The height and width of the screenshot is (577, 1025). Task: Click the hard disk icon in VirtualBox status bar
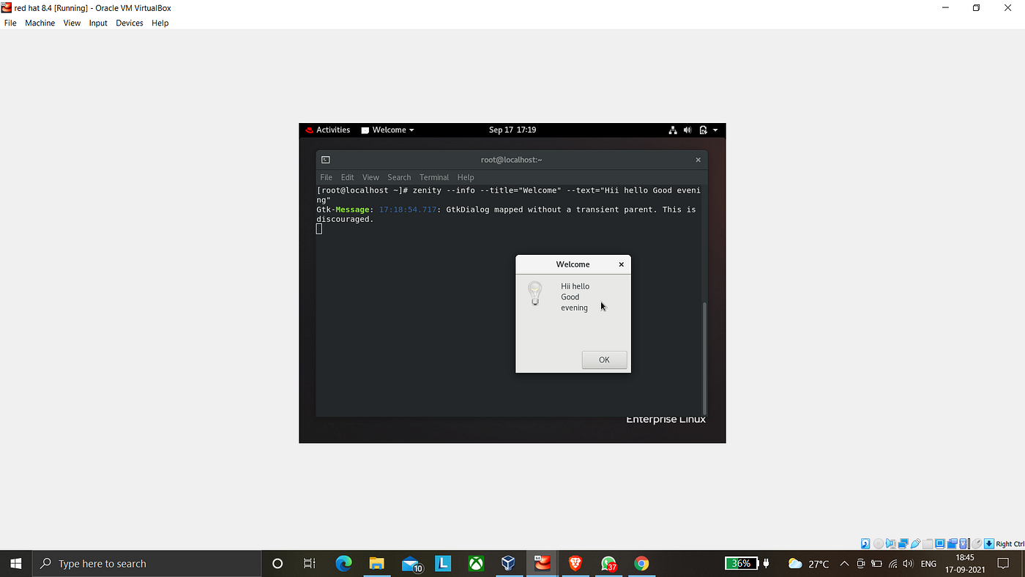pyautogui.click(x=867, y=543)
